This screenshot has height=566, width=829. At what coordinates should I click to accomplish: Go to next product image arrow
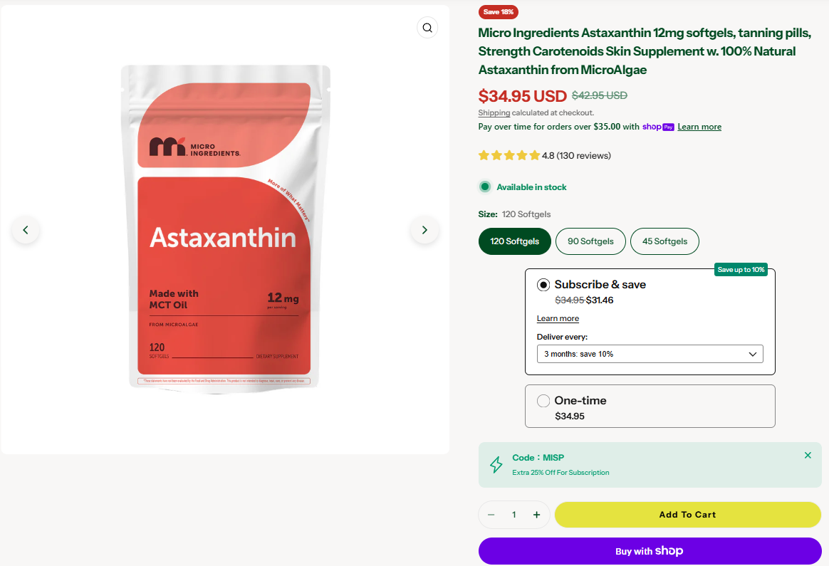point(424,229)
